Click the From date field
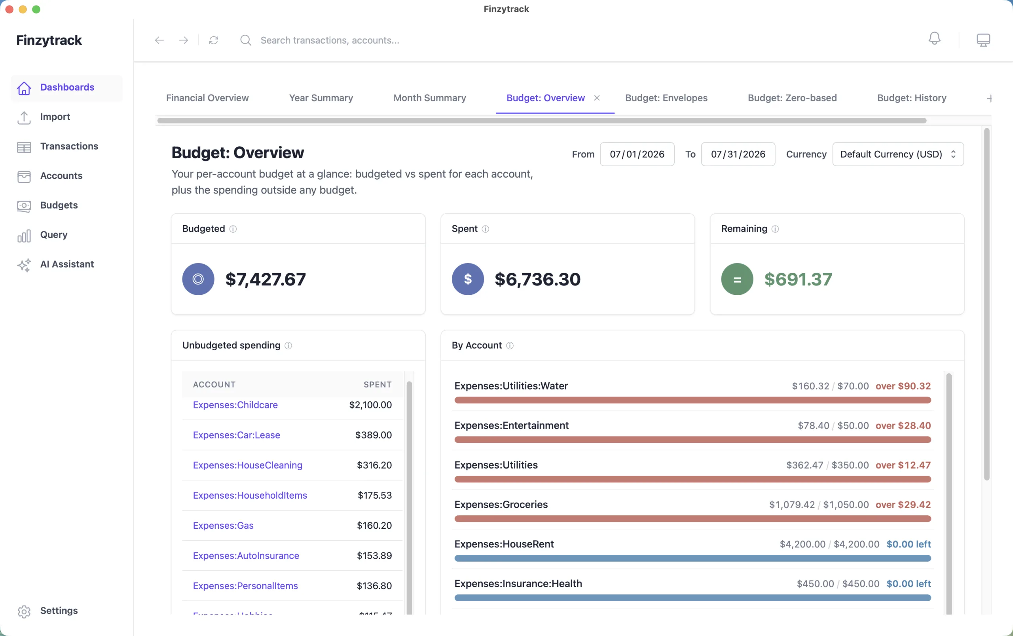 [x=637, y=154]
